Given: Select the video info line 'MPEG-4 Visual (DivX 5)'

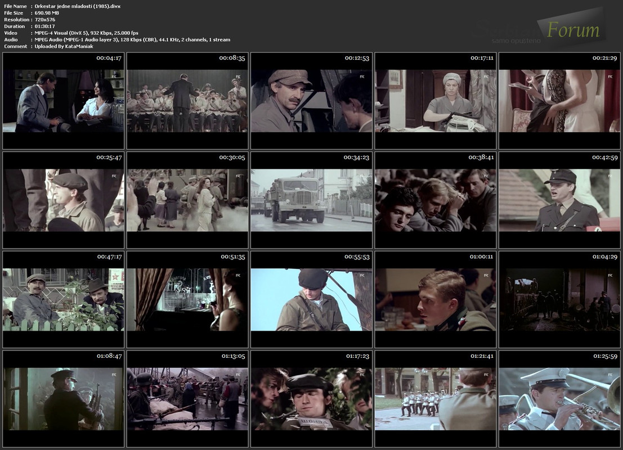Looking at the screenshot, I should [87, 33].
